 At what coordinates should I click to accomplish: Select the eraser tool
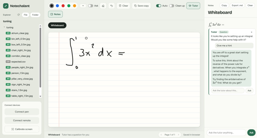(x=103, y=6)
